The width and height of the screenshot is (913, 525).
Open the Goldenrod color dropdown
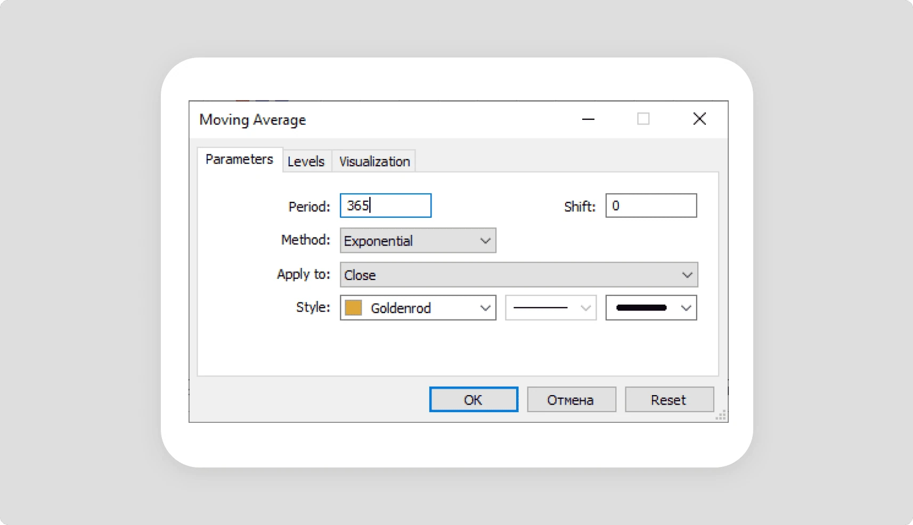point(418,308)
